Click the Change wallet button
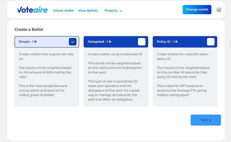The height and width of the screenshot is (142, 231). pos(197,10)
